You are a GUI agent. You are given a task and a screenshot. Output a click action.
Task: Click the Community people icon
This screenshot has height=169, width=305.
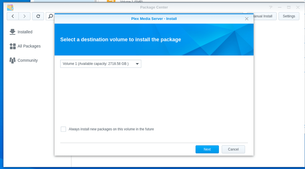[13, 60]
